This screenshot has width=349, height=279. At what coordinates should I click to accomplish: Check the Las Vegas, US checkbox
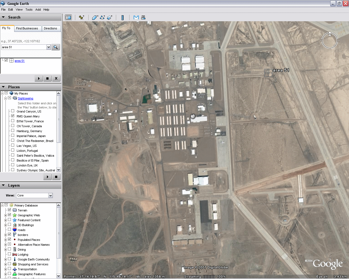[x=13, y=145]
